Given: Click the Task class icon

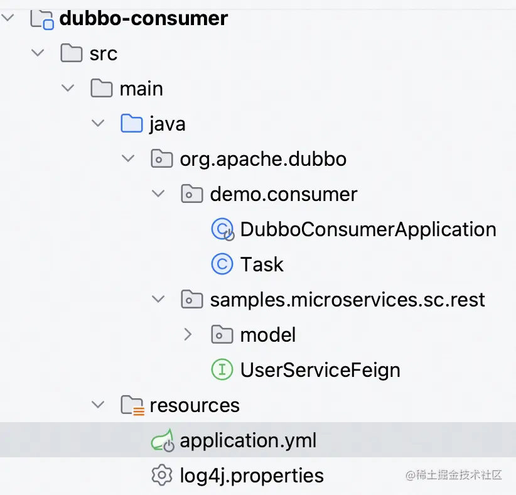Looking at the screenshot, I should tap(222, 264).
